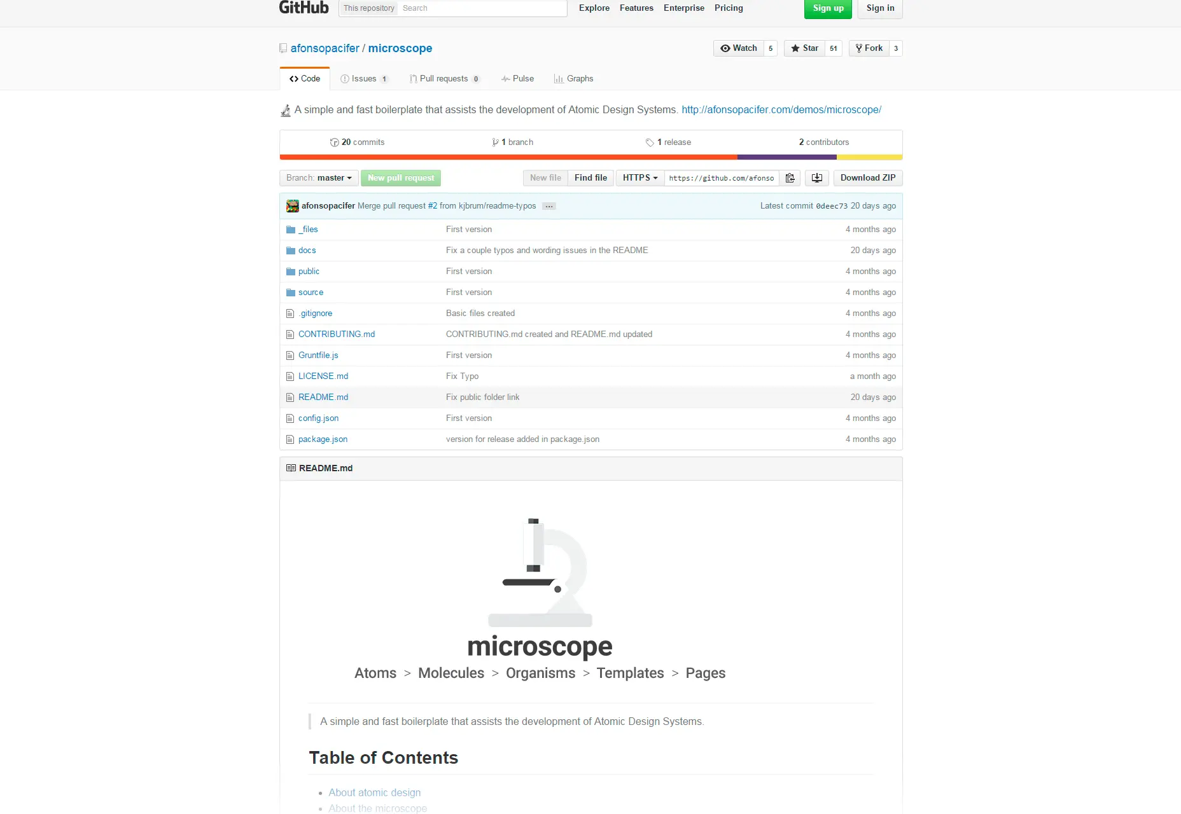Click the Clone in Desktop icon
1181x814 pixels.
click(816, 178)
